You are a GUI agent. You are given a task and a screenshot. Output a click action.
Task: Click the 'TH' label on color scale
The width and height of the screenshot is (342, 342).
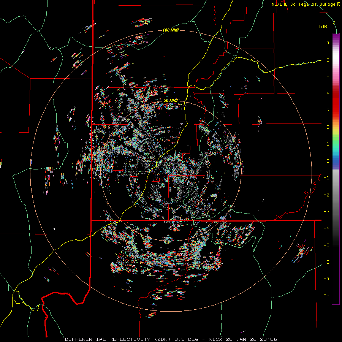326,296
